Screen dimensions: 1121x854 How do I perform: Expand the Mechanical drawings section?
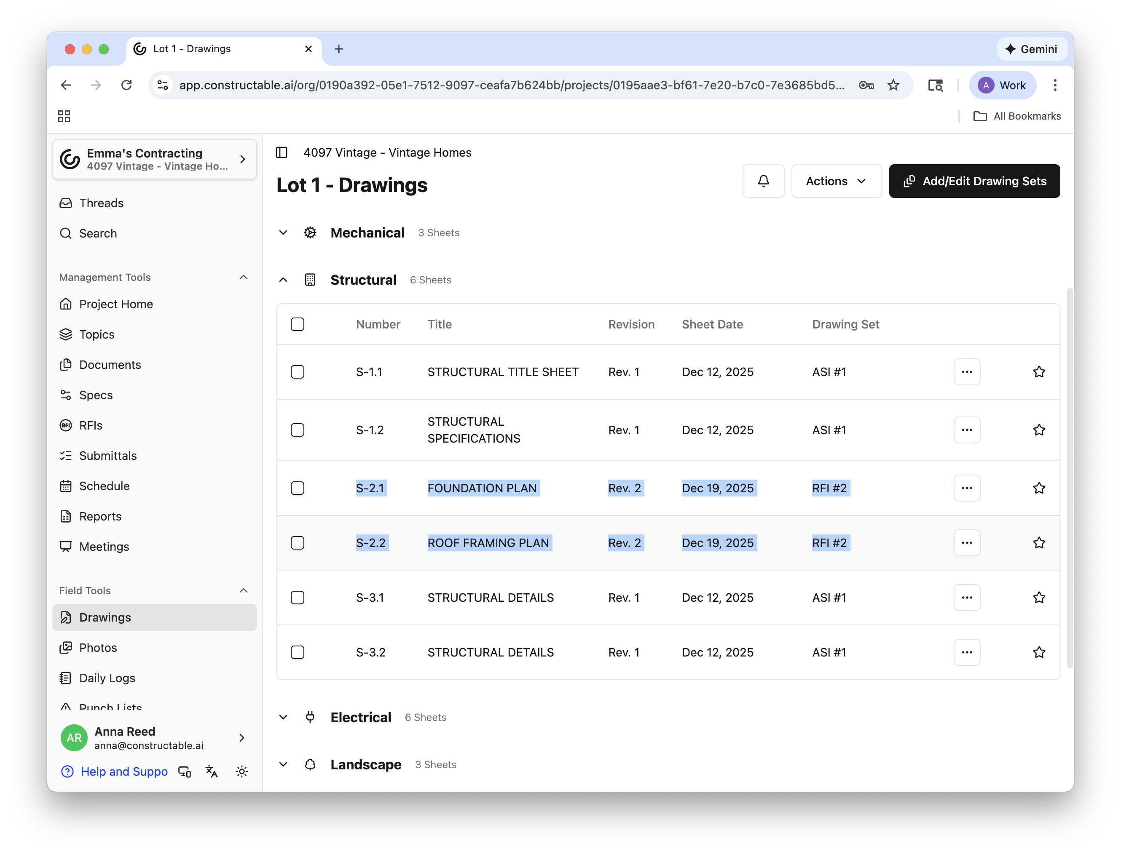(283, 233)
